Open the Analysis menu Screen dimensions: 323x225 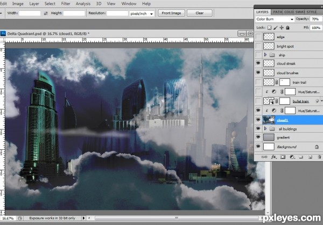(83, 4)
